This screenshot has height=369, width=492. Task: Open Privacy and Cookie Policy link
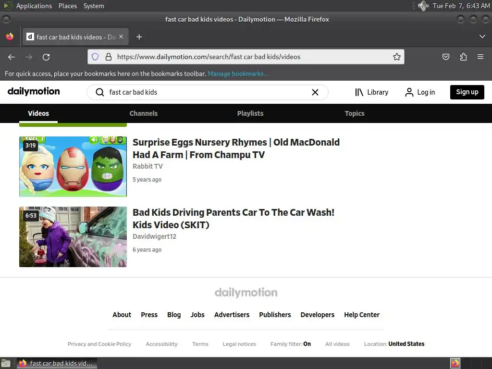pos(99,344)
